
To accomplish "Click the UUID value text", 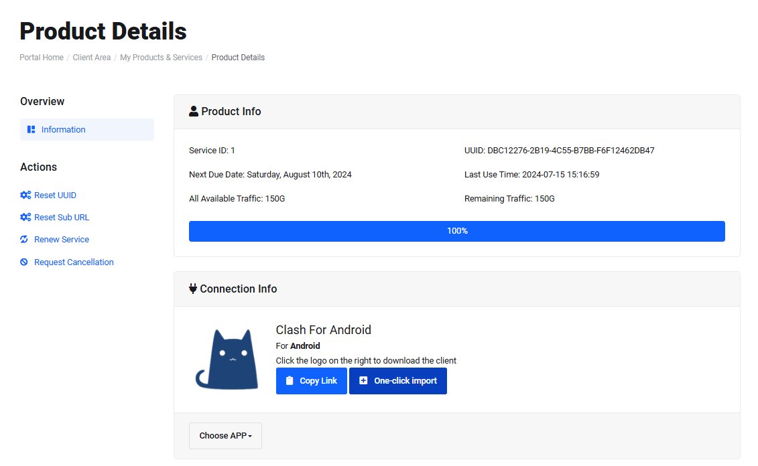I will pyautogui.click(x=570, y=151).
